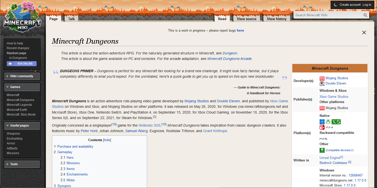Open internal version 12688467 link

coord(356,175)
